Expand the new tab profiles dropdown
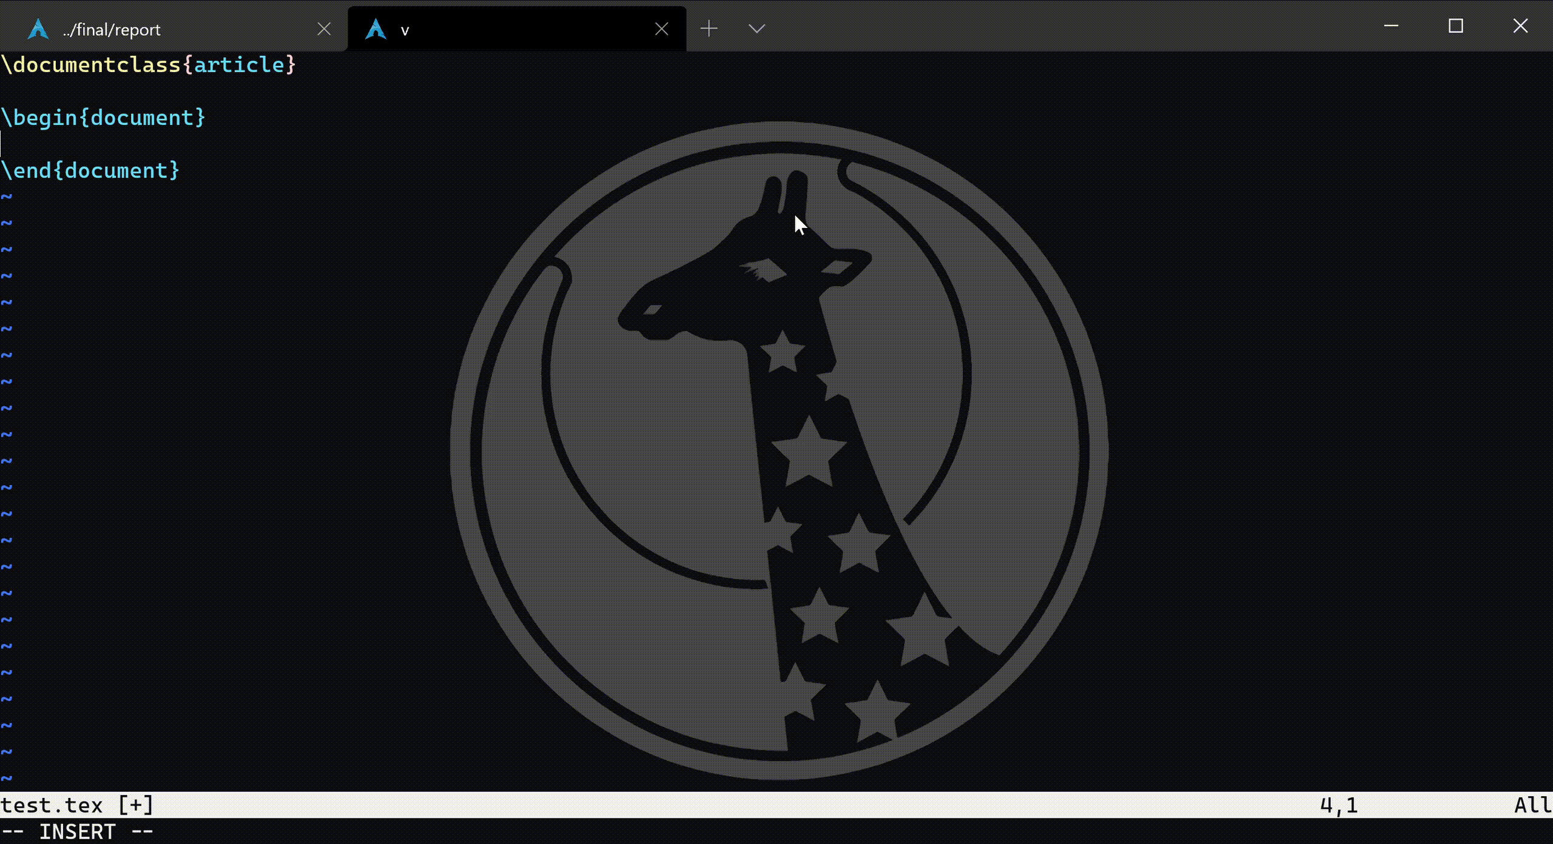1553x844 pixels. [756, 28]
